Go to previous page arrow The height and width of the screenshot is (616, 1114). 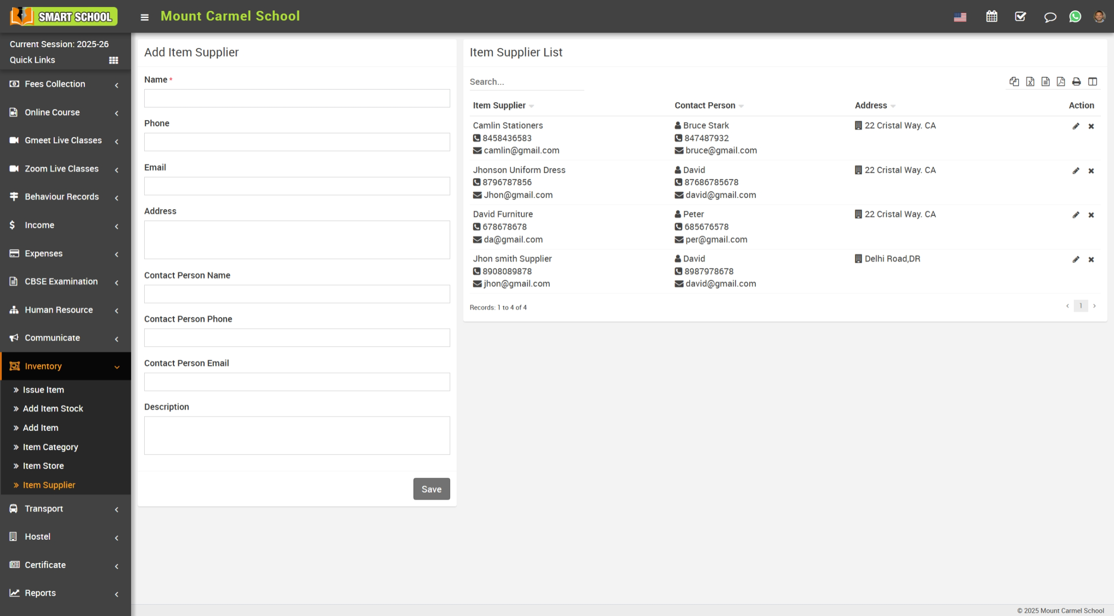pyautogui.click(x=1067, y=306)
